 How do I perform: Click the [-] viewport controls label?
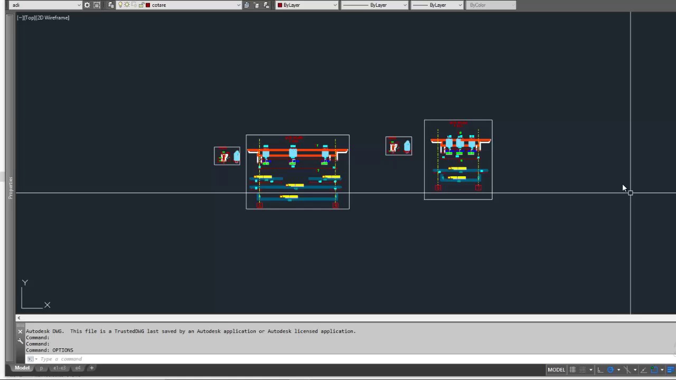(x=20, y=17)
